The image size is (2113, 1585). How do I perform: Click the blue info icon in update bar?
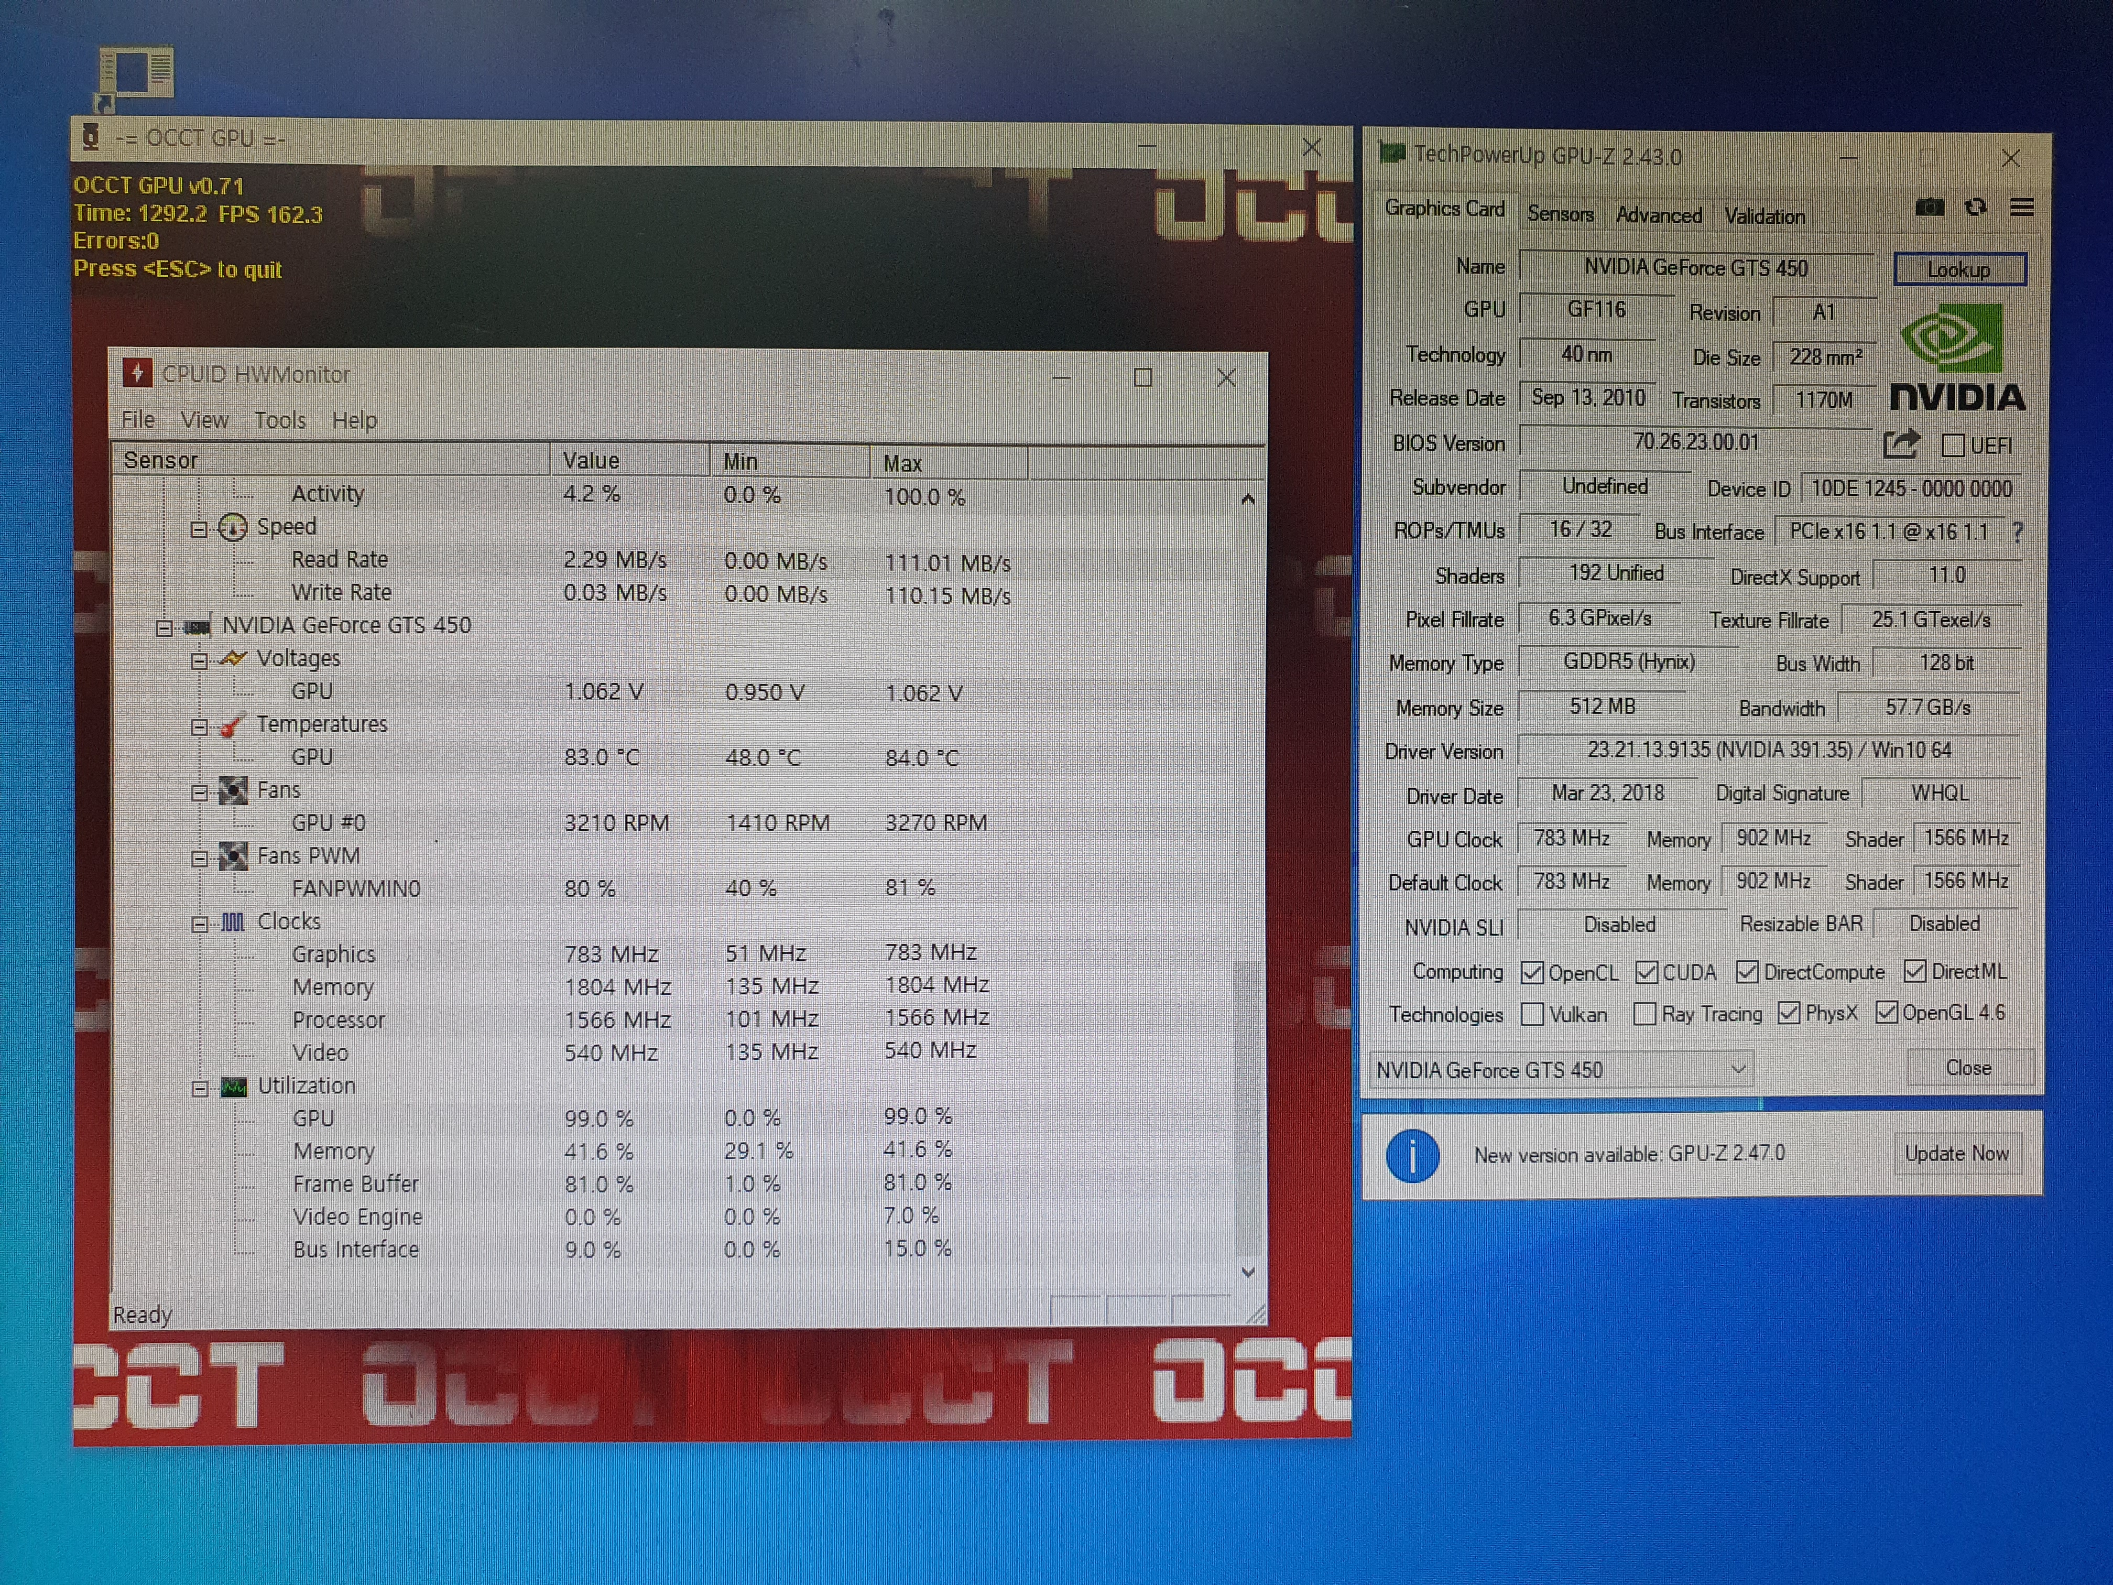[x=1412, y=1155]
